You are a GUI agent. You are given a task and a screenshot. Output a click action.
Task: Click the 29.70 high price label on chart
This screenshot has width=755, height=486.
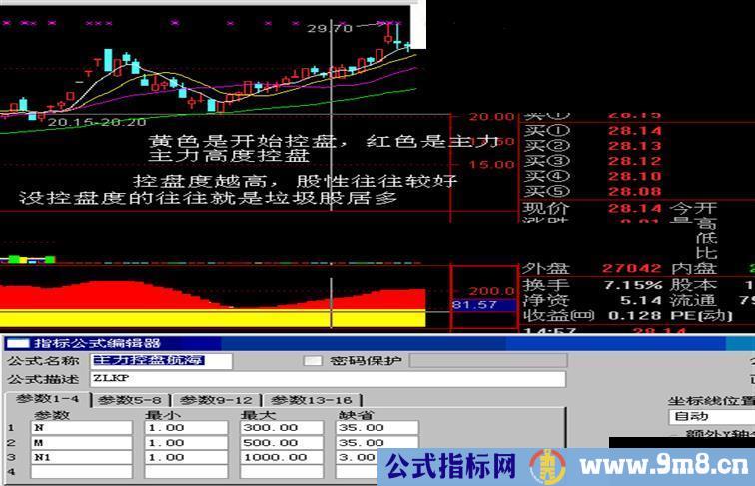click(329, 29)
